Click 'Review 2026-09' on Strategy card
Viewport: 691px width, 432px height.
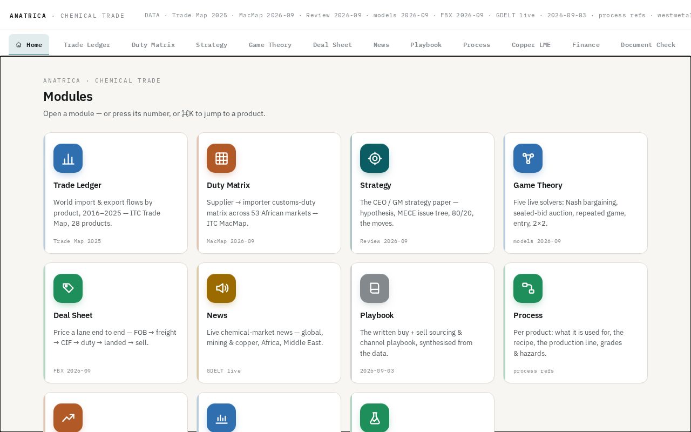click(384, 241)
